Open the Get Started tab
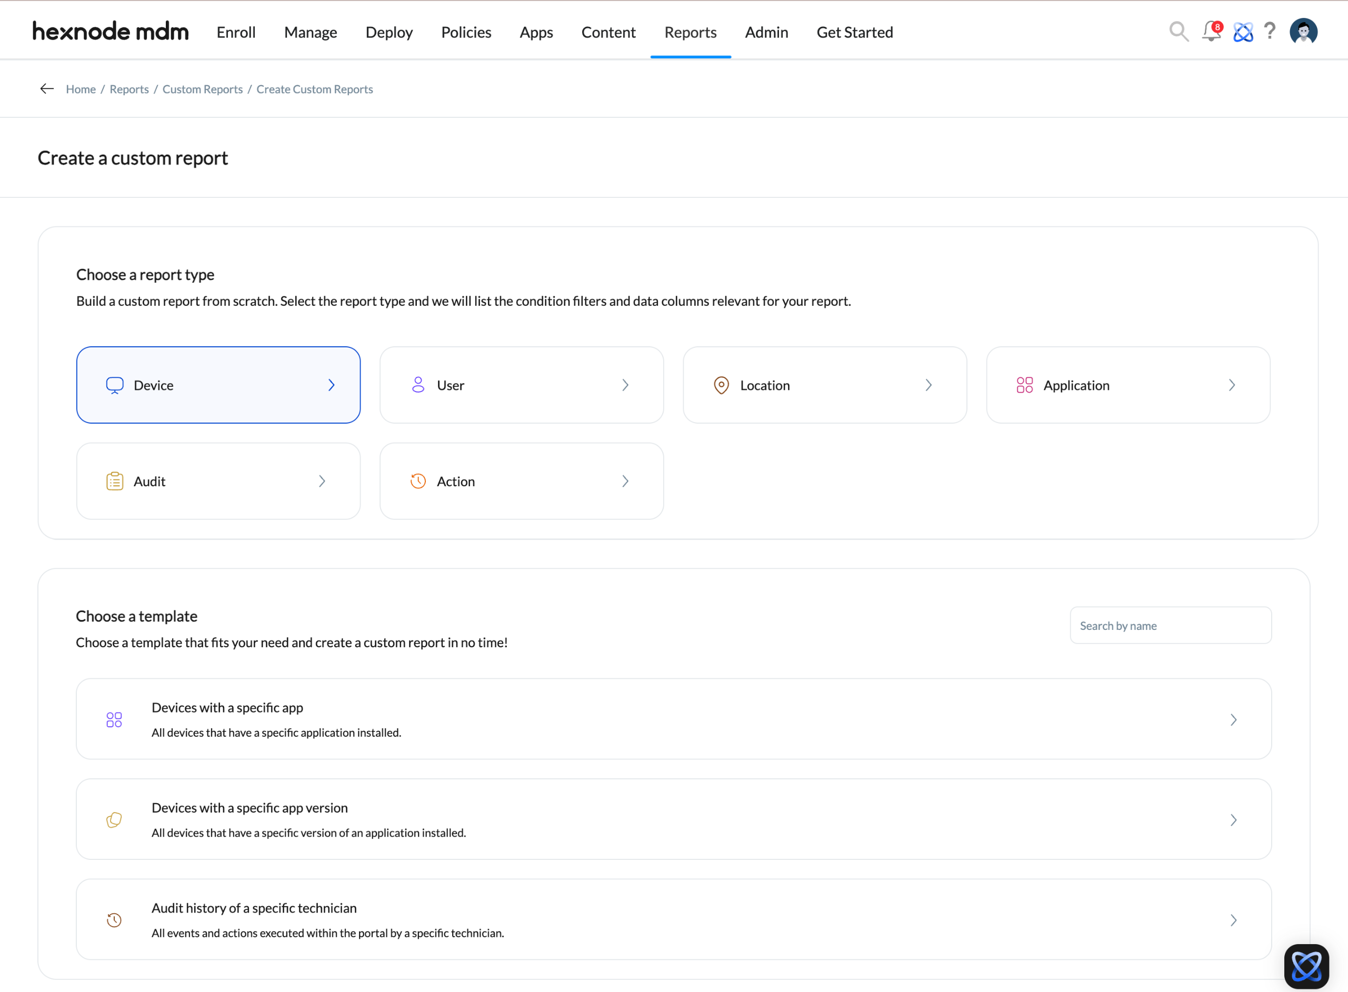The image size is (1348, 992). (854, 32)
